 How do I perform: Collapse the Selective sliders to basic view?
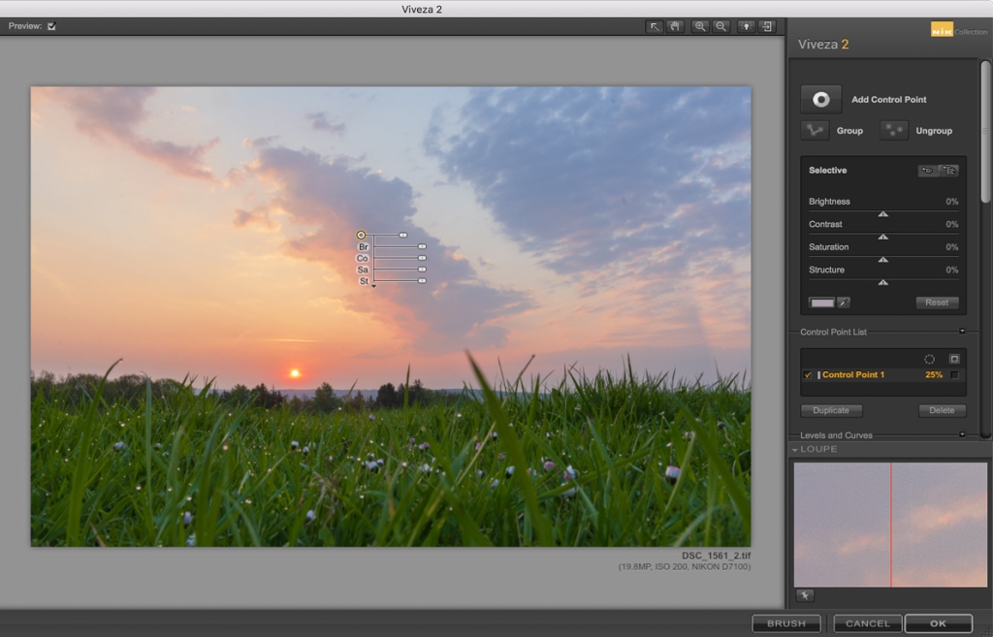(x=927, y=171)
